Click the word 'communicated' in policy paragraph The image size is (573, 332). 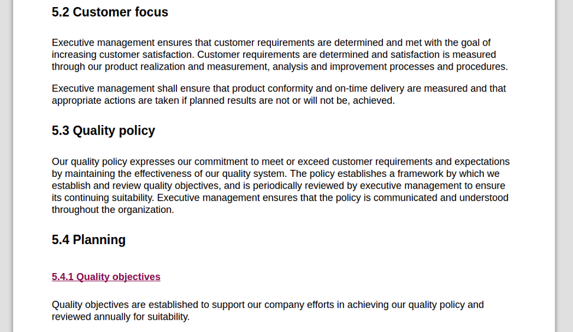pyautogui.click(x=405, y=198)
